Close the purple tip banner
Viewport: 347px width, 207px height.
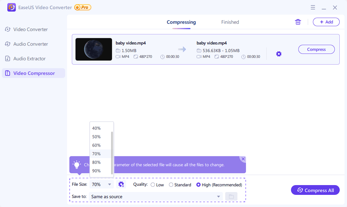pyautogui.click(x=243, y=159)
